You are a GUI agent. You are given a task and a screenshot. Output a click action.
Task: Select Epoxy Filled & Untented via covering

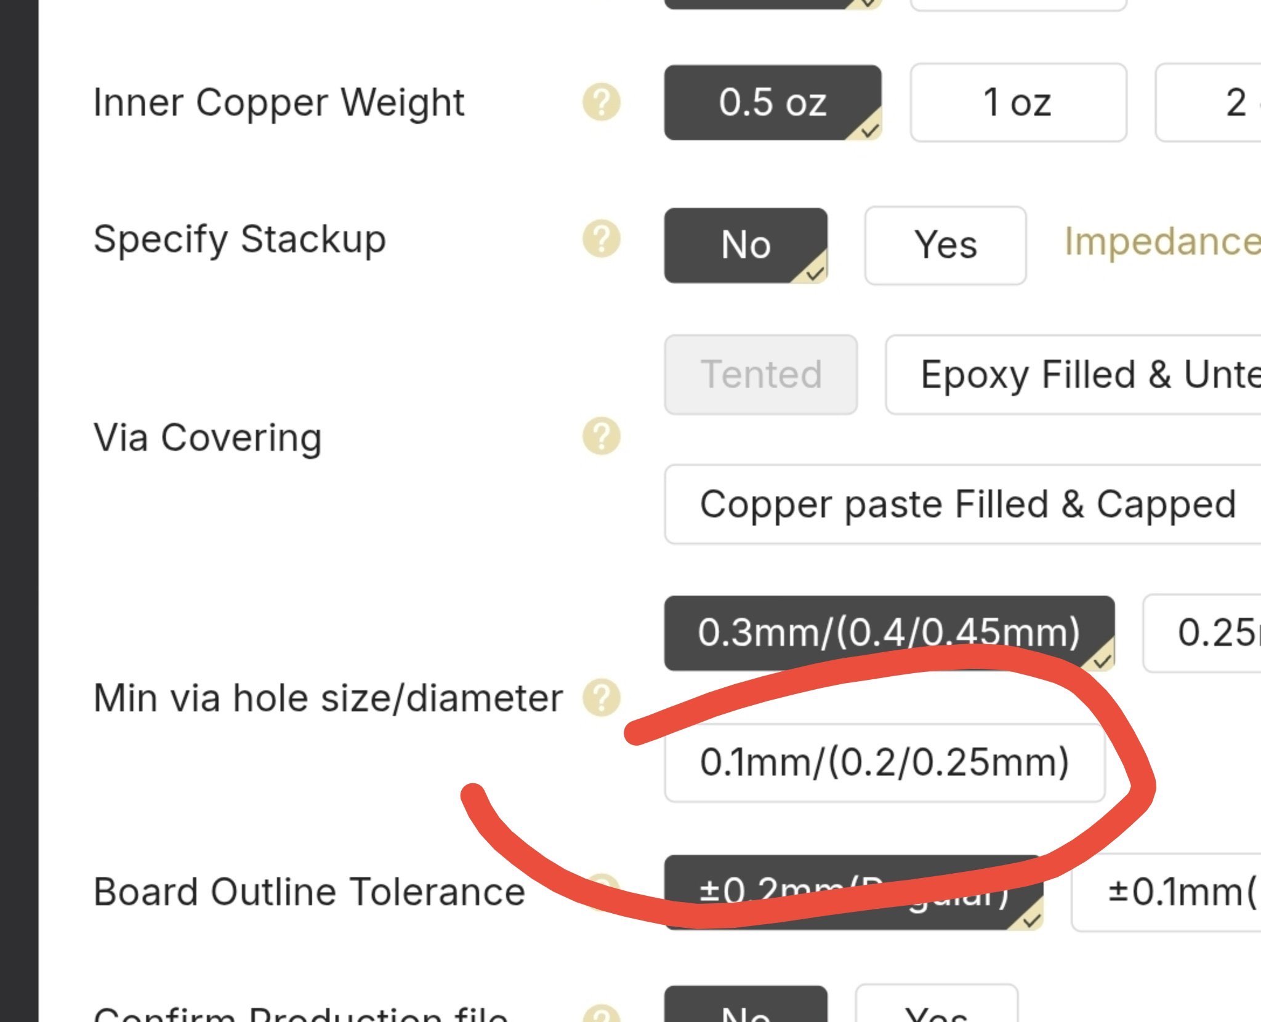[x=1073, y=375]
